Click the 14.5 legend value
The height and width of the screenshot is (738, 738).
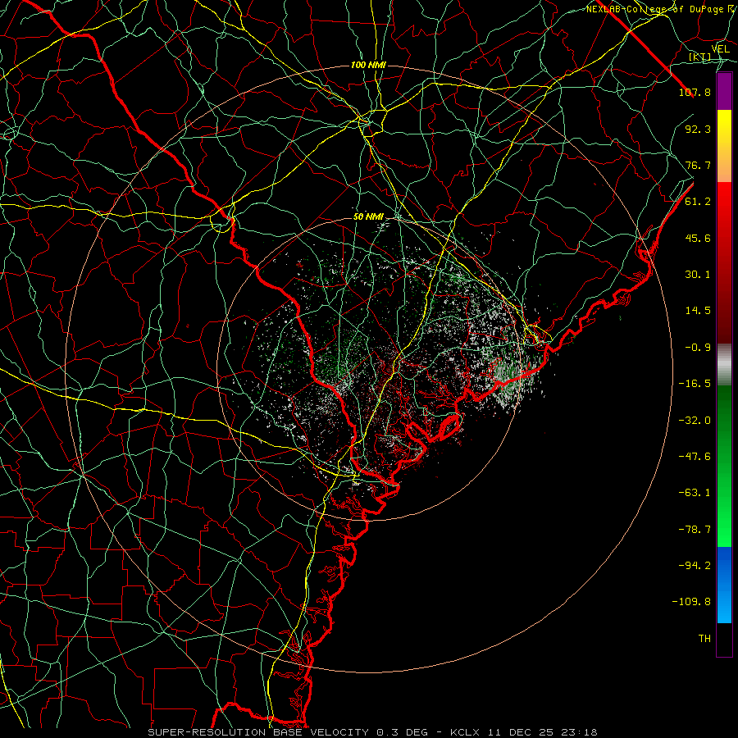pos(698,311)
